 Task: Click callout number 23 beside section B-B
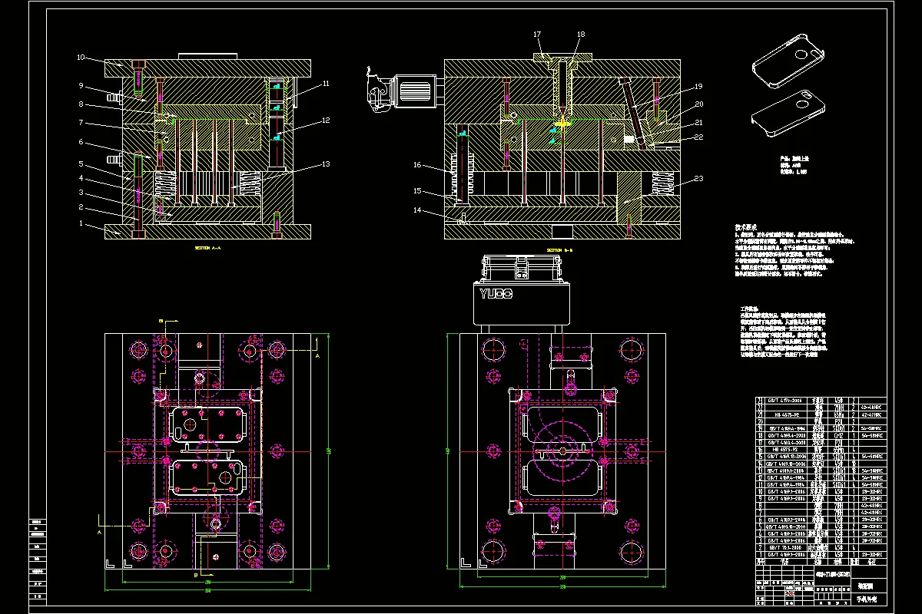pos(698,178)
